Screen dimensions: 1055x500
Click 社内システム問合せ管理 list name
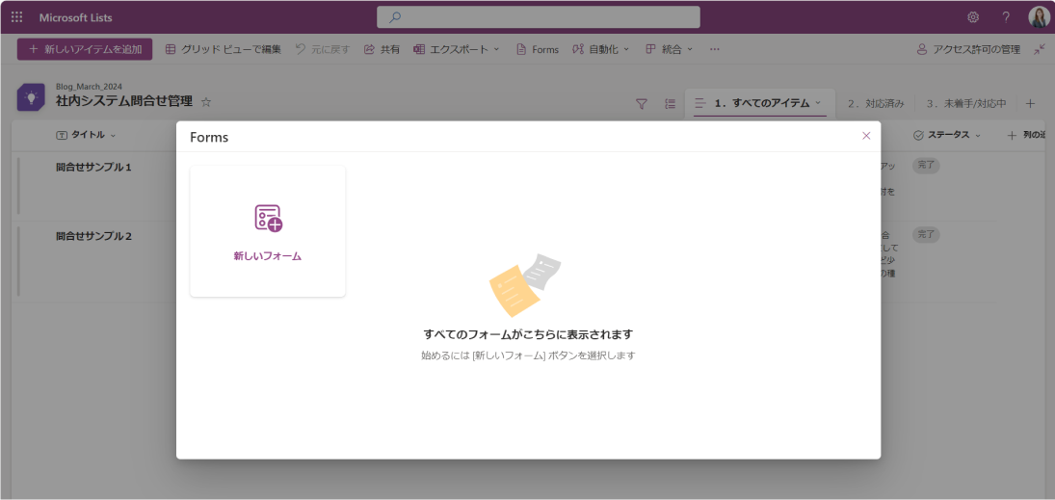coord(123,101)
